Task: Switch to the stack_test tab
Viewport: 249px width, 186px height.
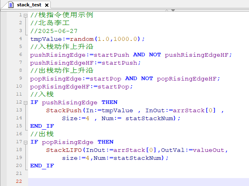Action: pyautogui.click(x=29, y=5)
